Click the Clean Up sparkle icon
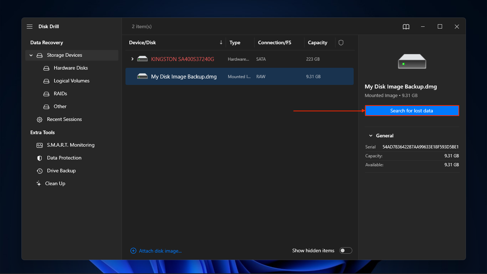This screenshot has height=274, width=487. pos(39,184)
